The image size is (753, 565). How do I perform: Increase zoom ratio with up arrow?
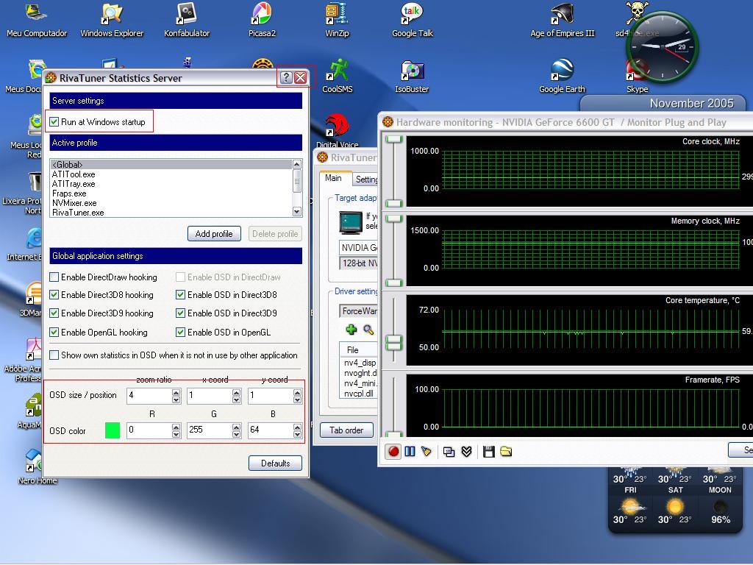pyautogui.click(x=176, y=393)
